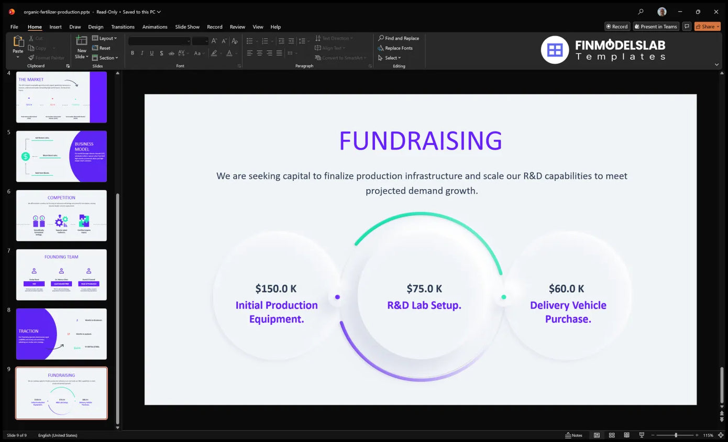Open the File menu
The width and height of the screenshot is (728, 442).
14,27
